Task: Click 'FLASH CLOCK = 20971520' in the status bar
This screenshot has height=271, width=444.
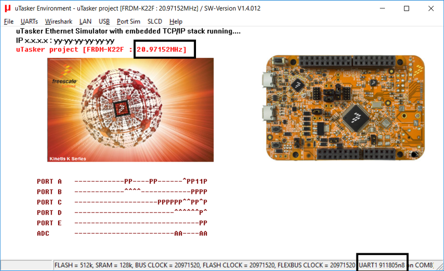Action: click(239, 265)
